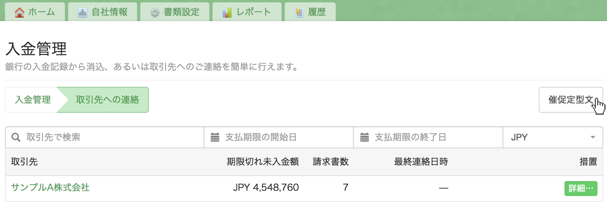The width and height of the screenshot is (607, 213).
Task: Switch to the 入金管理 step
Action: point(33,100)
